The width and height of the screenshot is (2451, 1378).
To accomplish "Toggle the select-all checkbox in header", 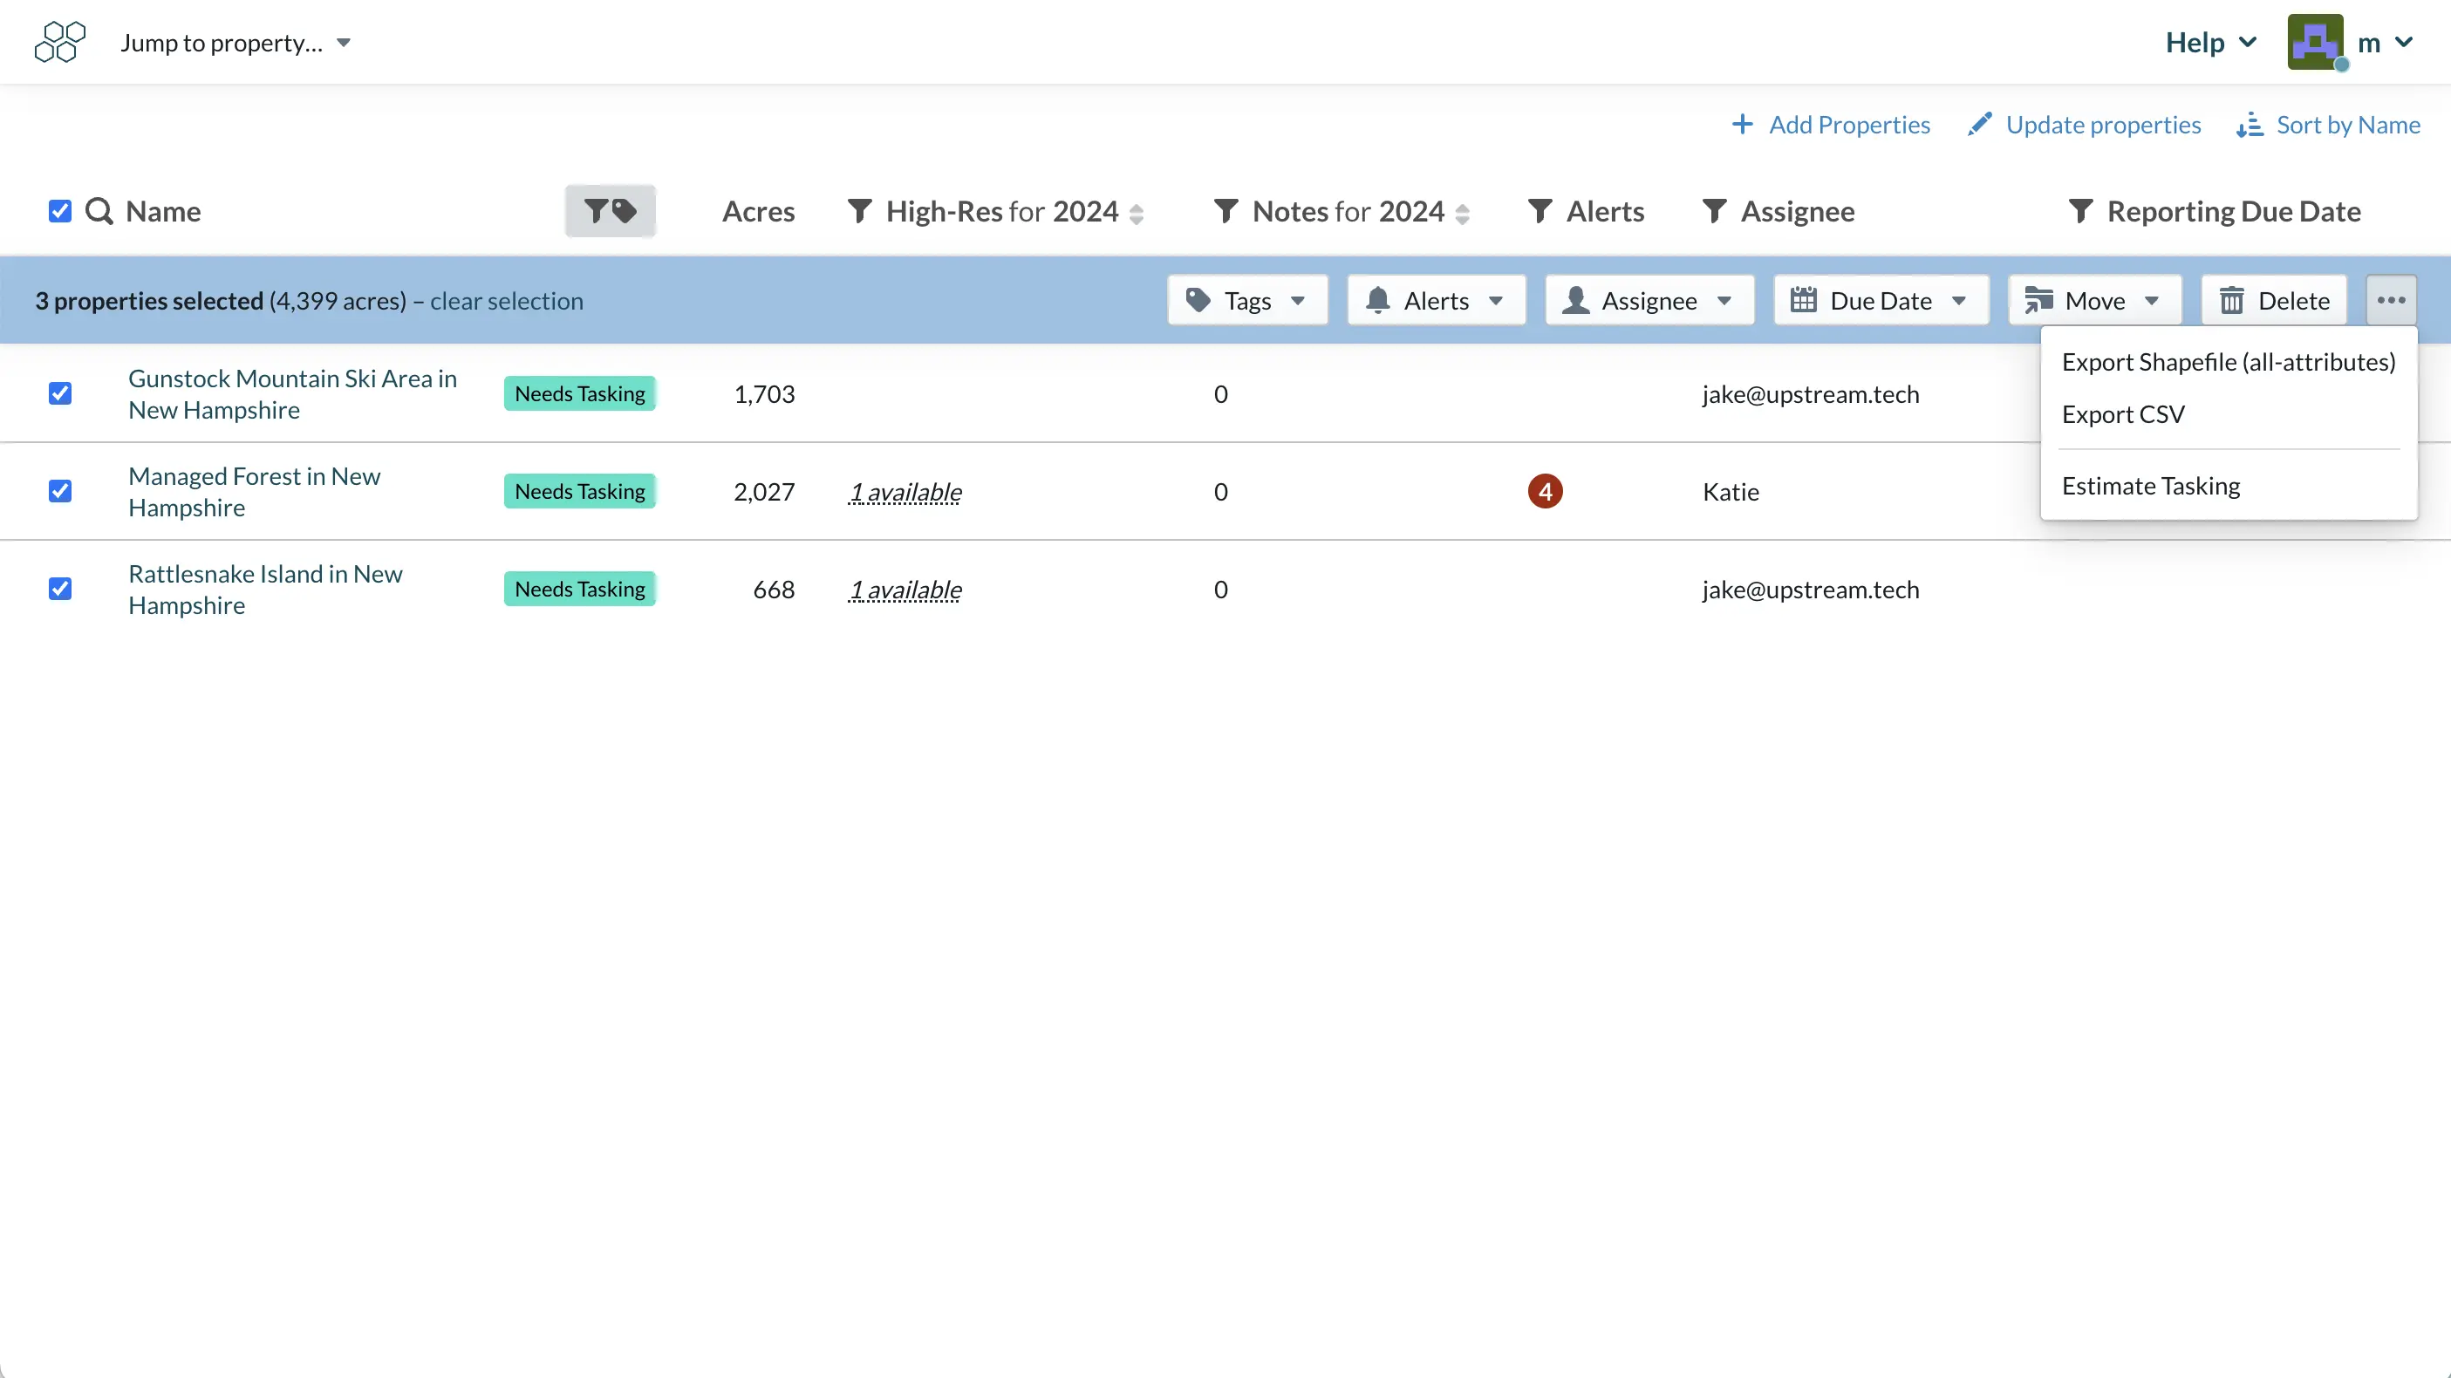I will click(x=60, y=211).
